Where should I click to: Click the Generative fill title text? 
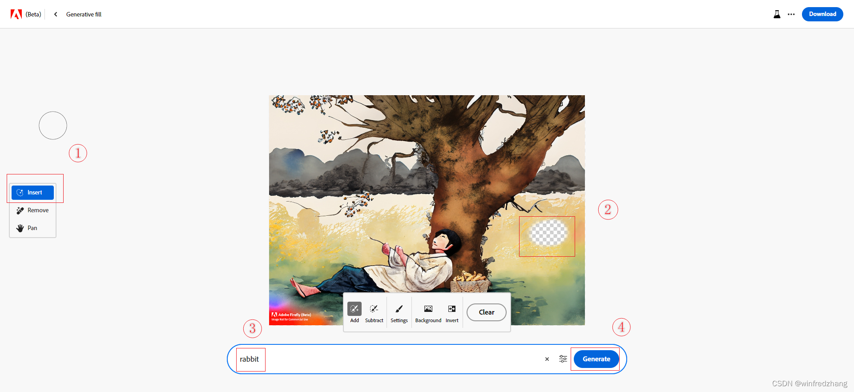coord(84,14)
